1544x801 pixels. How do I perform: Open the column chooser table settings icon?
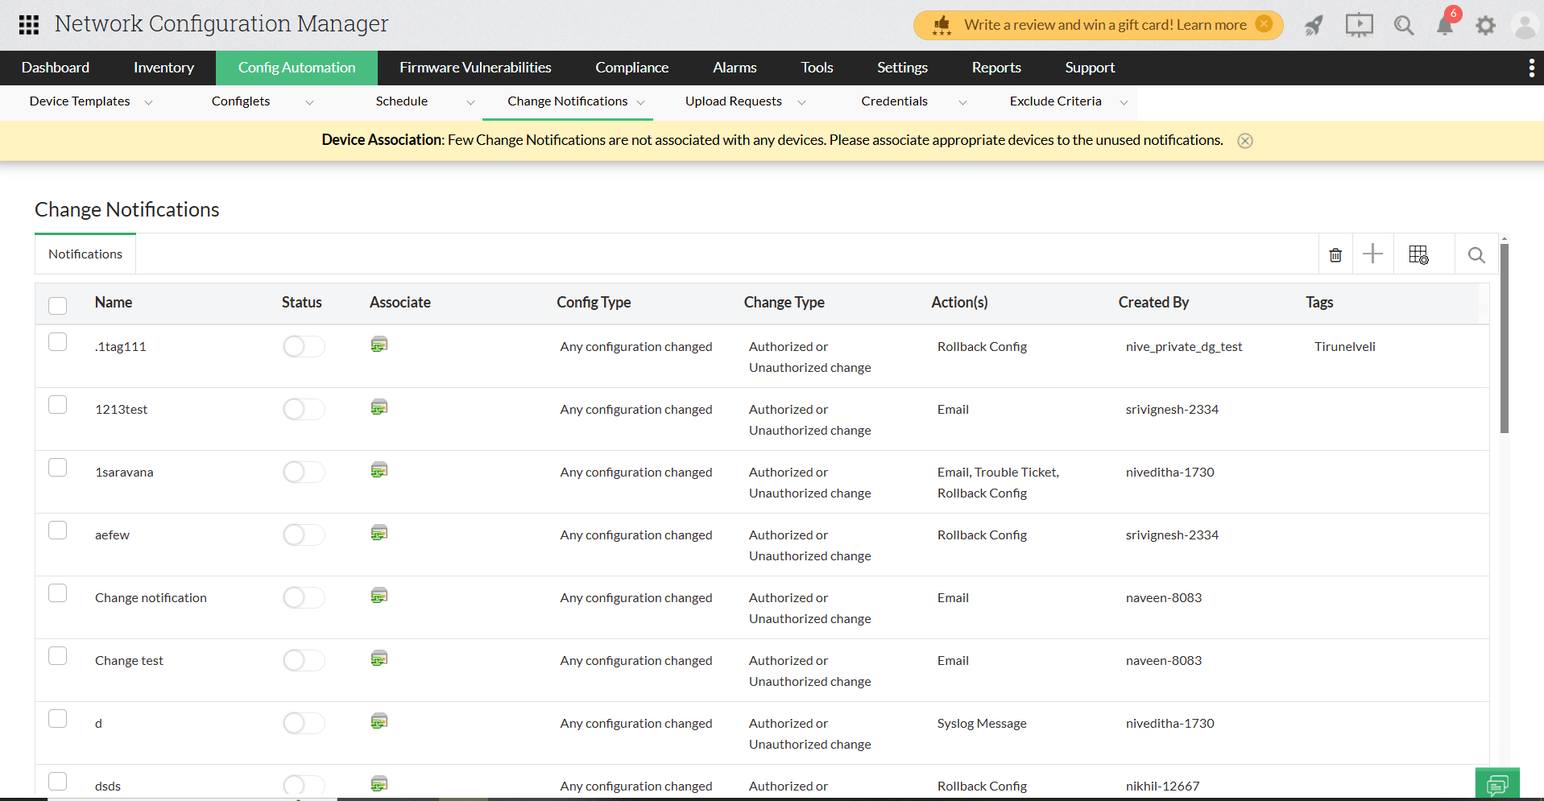(1418, 255)
